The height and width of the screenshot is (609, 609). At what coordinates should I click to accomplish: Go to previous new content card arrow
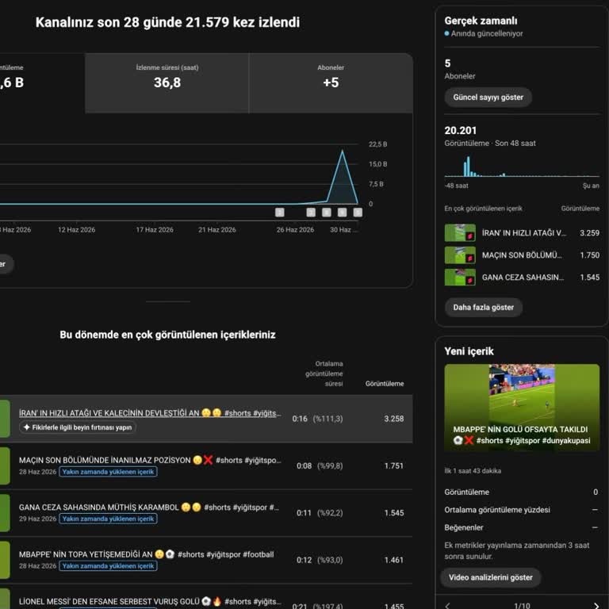[448, 605]
